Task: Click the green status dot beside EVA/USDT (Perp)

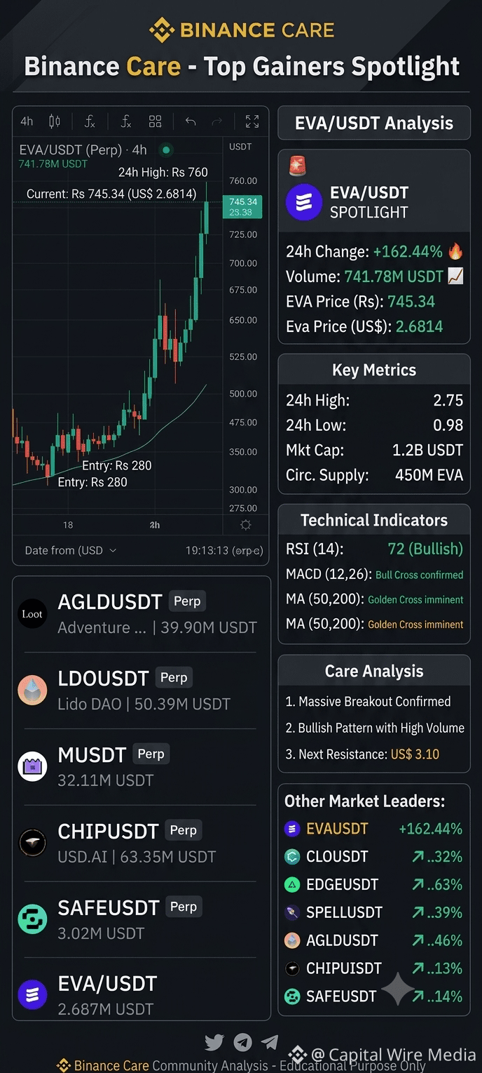Action: point(166,149)
